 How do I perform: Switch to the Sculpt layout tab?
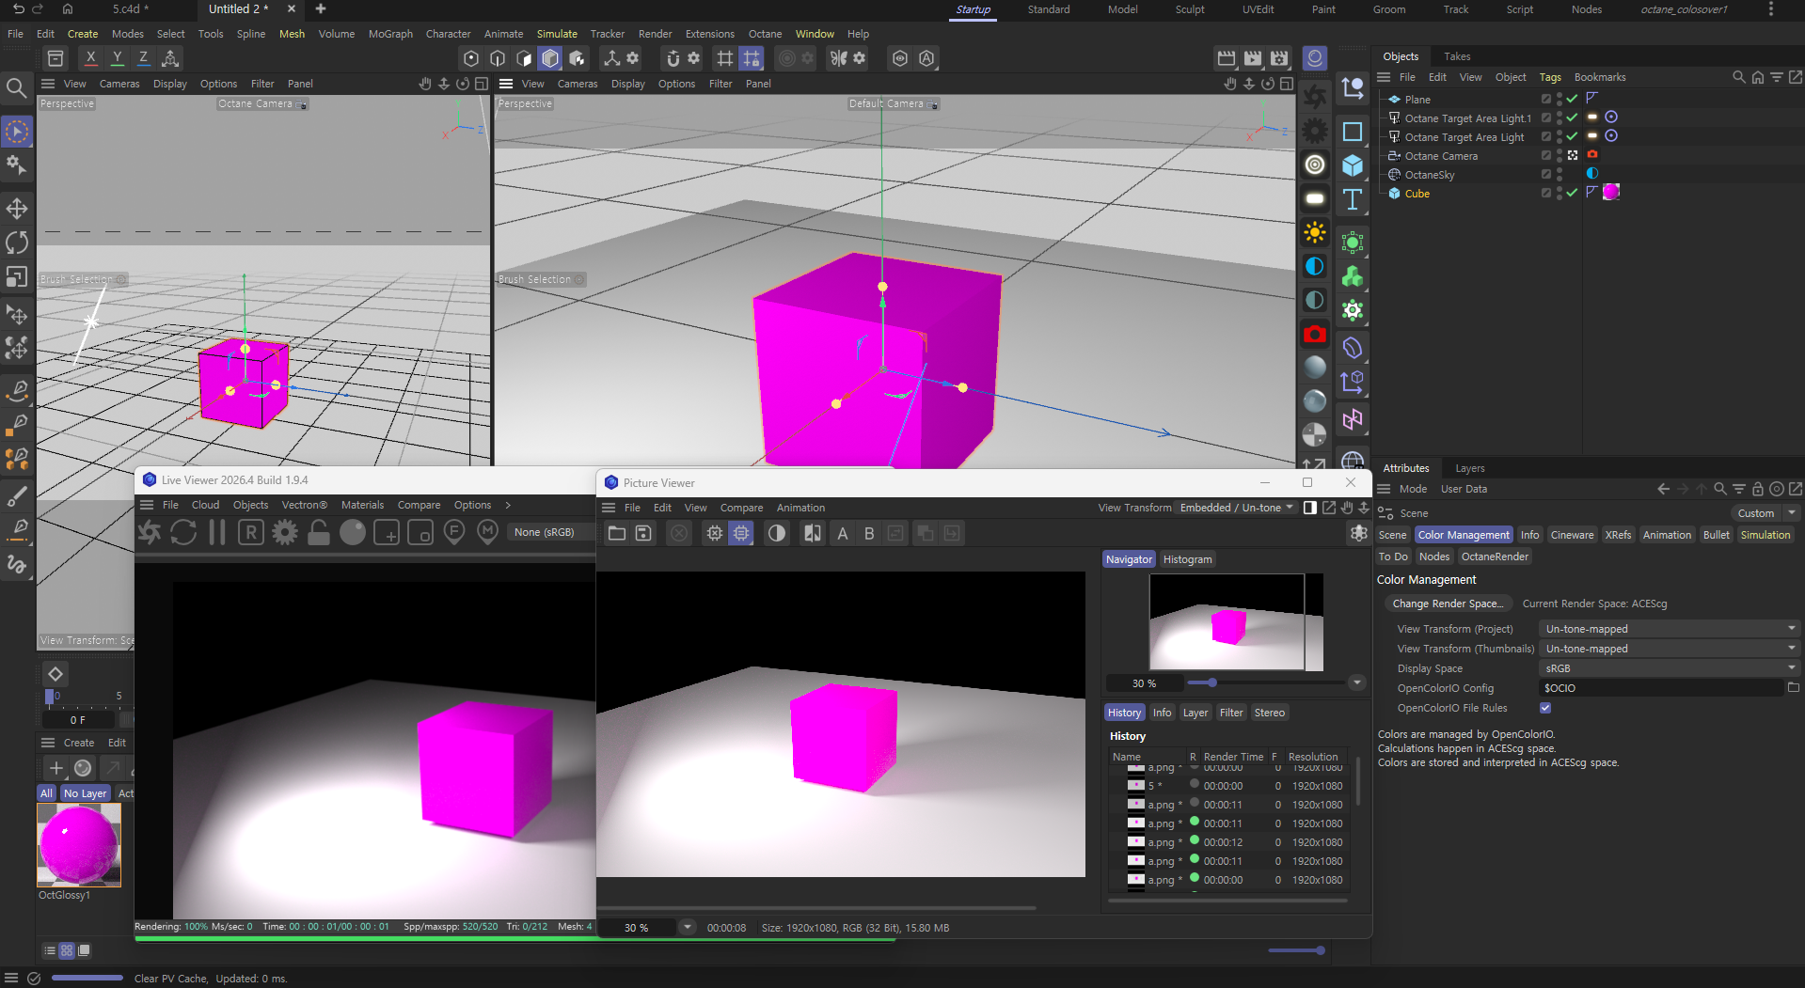click(1190, 9)
